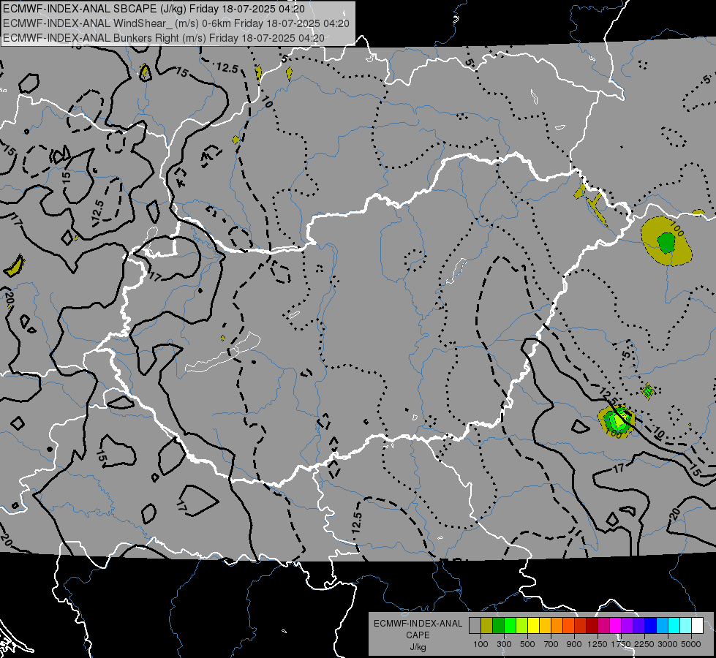Viewport: 716px width, 658px height.
Task: Select the dark red legend swatch
Action: [x=592, y=626]
